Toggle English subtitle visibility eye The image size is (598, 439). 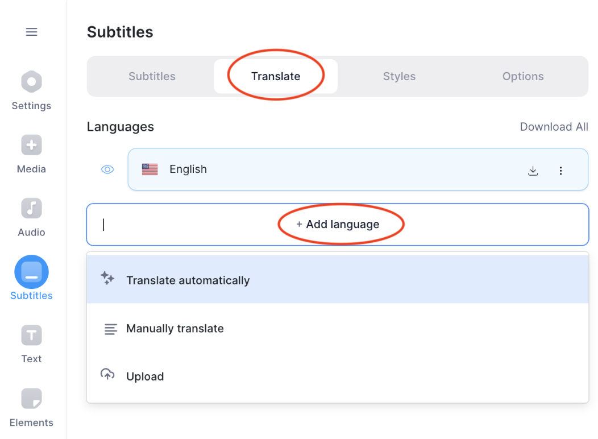tap(107, 169)
